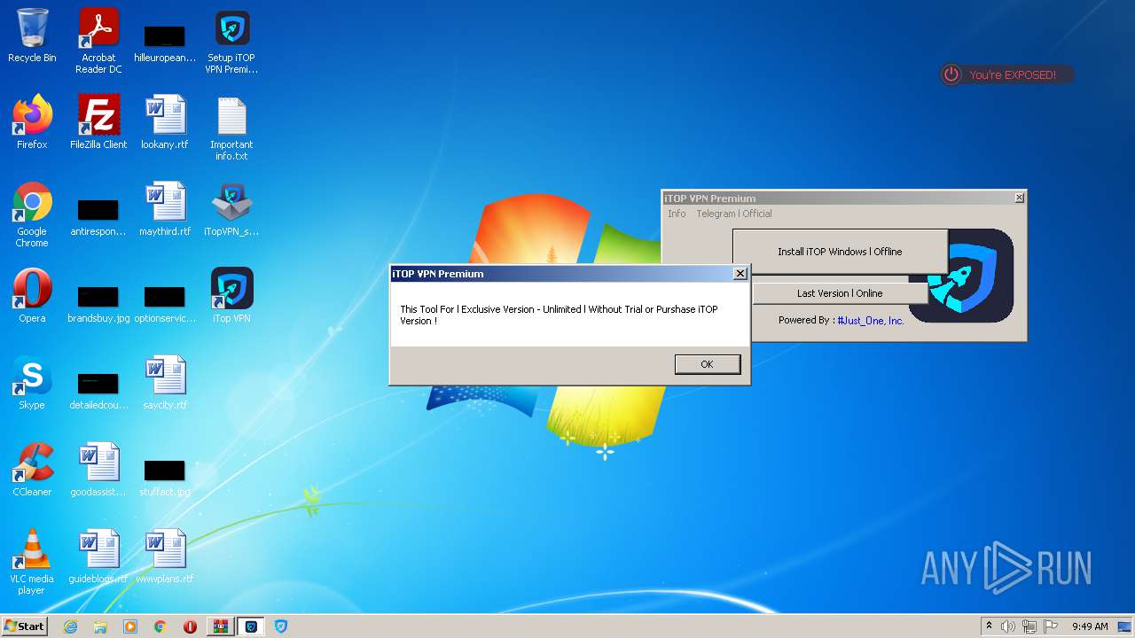Image resolution: width=1135 pixels, height=638 pixels.
Task: Select maythird.rtf document icon
Action: [x=165, y=209]
